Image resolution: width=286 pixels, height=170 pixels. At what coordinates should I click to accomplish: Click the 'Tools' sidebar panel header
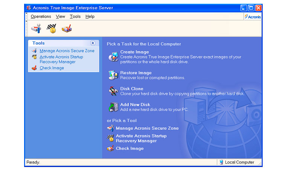[64, 43]
